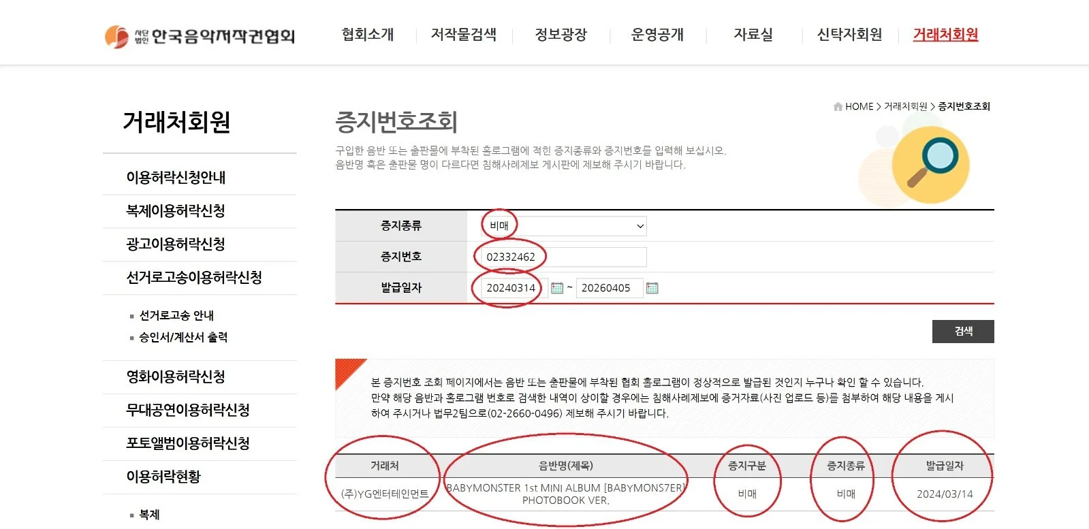The image size is (1089, 529).
Task: Go to 복제이용허락신청 in sidebar
Action: tap(176, 211)
